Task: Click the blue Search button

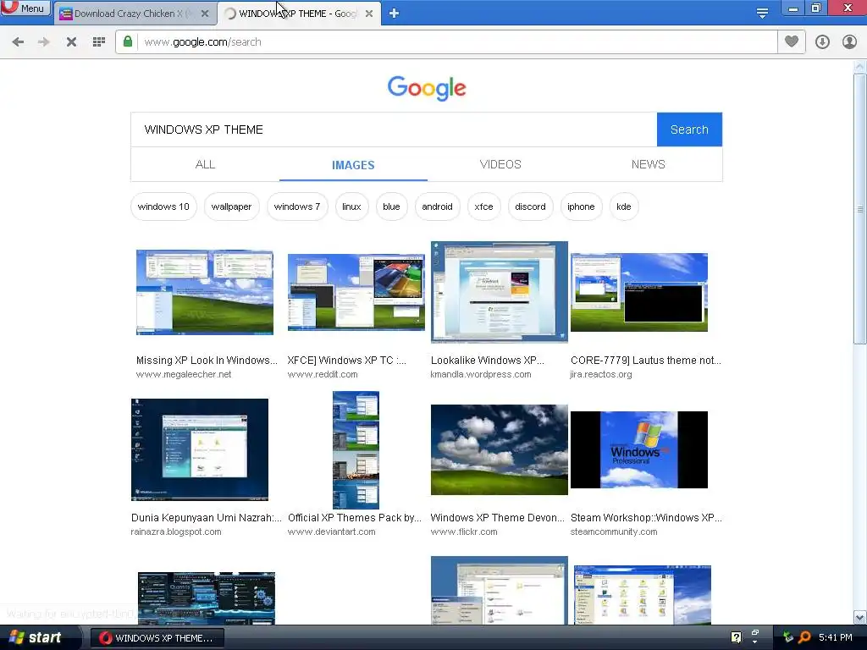Action: 689,129
